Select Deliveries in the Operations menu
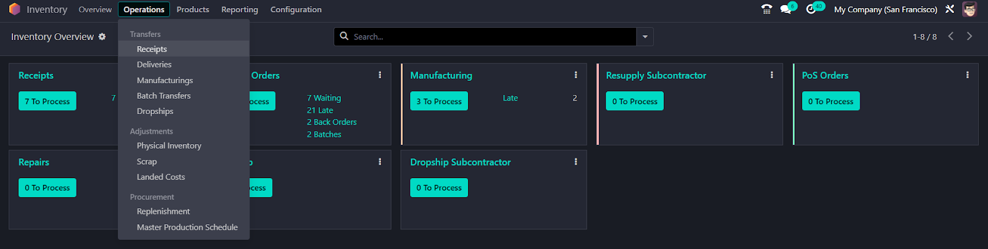This screenshot has height=249, width=988. point(184,64)
